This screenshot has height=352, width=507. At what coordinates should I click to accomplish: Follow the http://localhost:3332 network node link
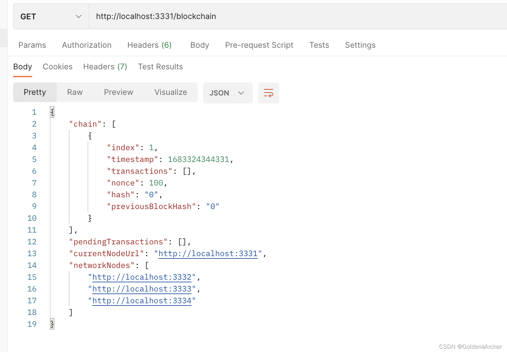[142, 277]
